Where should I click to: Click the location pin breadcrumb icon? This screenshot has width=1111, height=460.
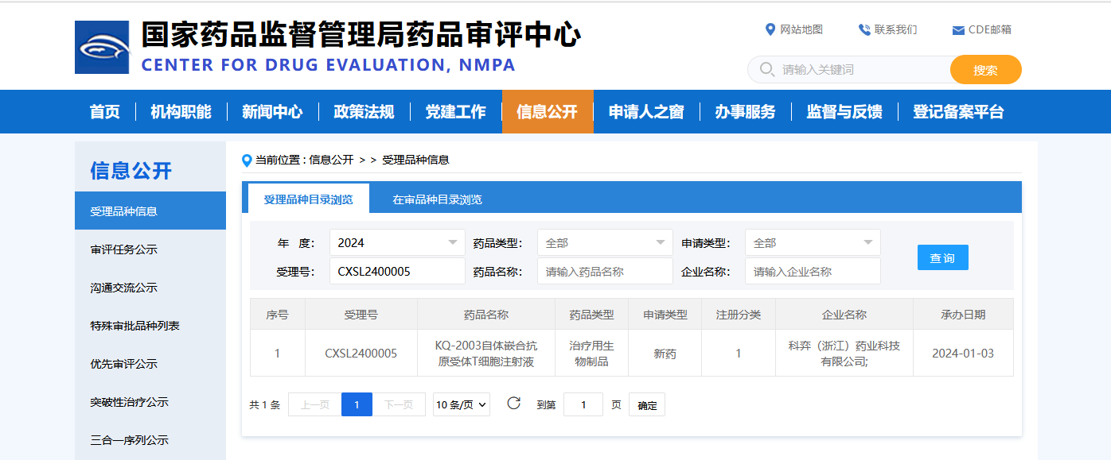pyautogui.click(x=247, y=160)
